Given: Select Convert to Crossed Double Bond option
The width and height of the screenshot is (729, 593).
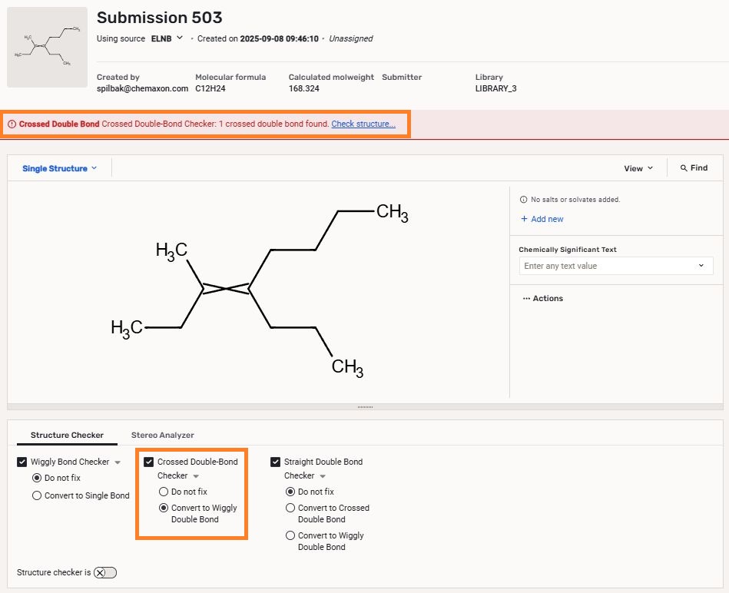Looking at the screenshot, I should 290,508.
